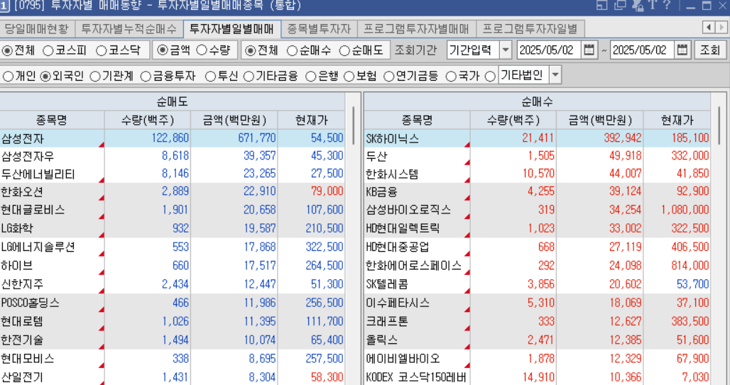Image resolution: width=730 pixels, height=385 pixels.
Task: Maximize the 0795 window
Action: pyautogui.click(x=707, y=5)
